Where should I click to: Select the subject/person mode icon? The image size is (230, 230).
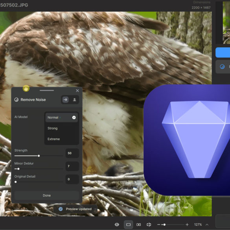74,100
